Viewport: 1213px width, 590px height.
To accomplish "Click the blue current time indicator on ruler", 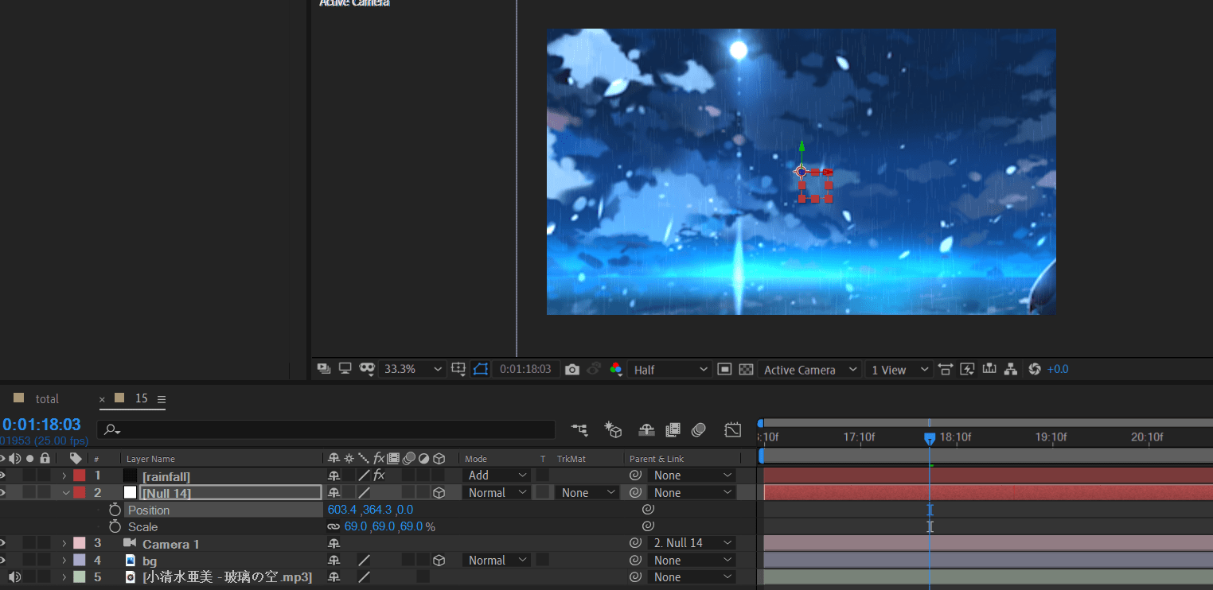I will 929,437.
